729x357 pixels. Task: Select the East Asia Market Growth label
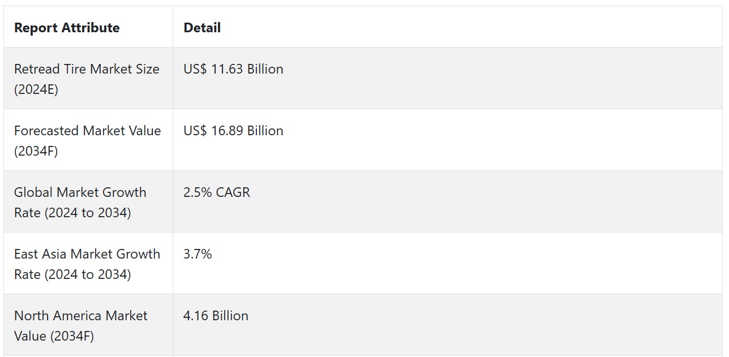pos(87,254)
